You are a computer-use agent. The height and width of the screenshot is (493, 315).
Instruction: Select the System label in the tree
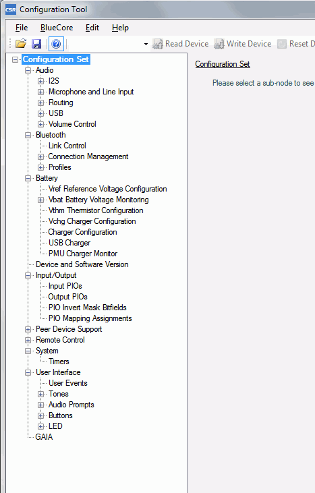coord(47,351)
